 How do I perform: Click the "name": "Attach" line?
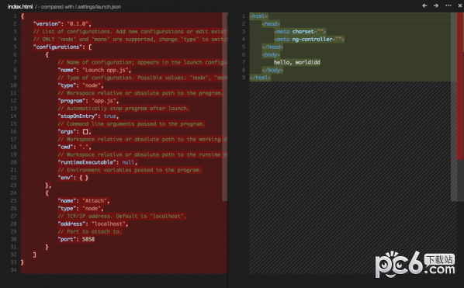coord(84,201)
